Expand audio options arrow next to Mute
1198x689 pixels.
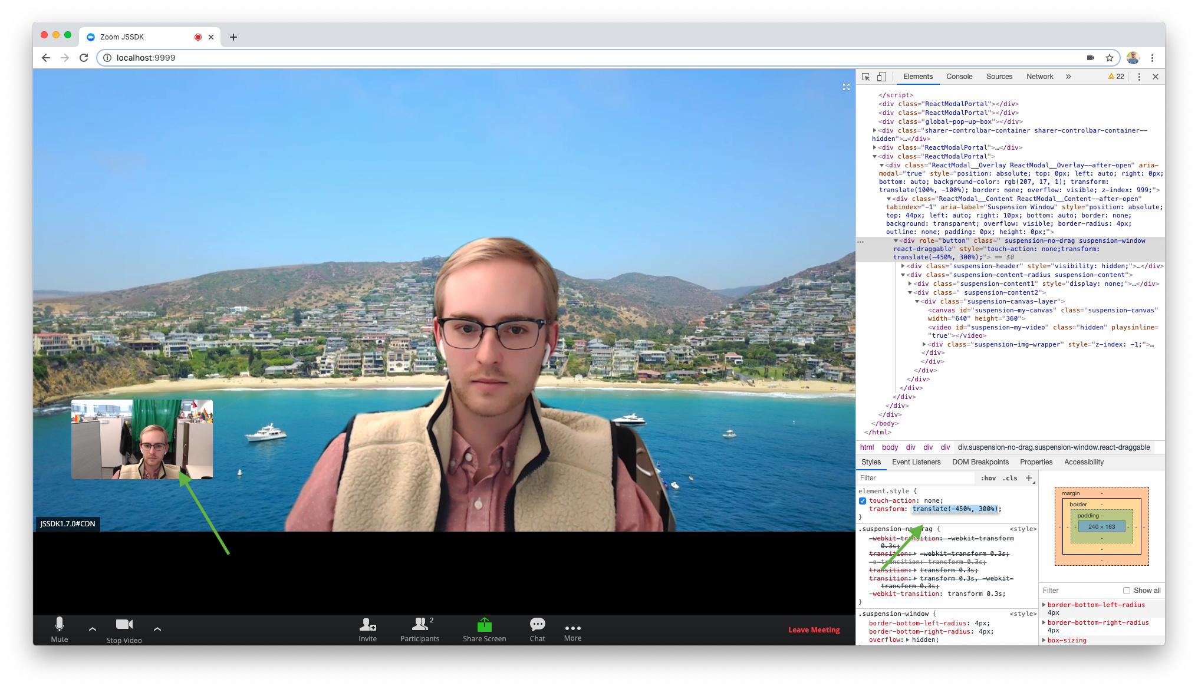coord(93,629)
